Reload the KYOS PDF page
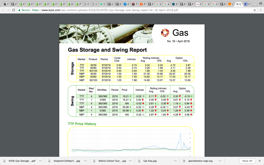 coord(14,10)
